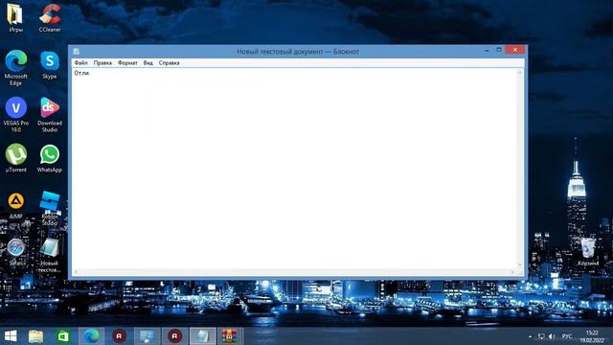Open the Файл menu in Notepad

(x=80, y=62)
